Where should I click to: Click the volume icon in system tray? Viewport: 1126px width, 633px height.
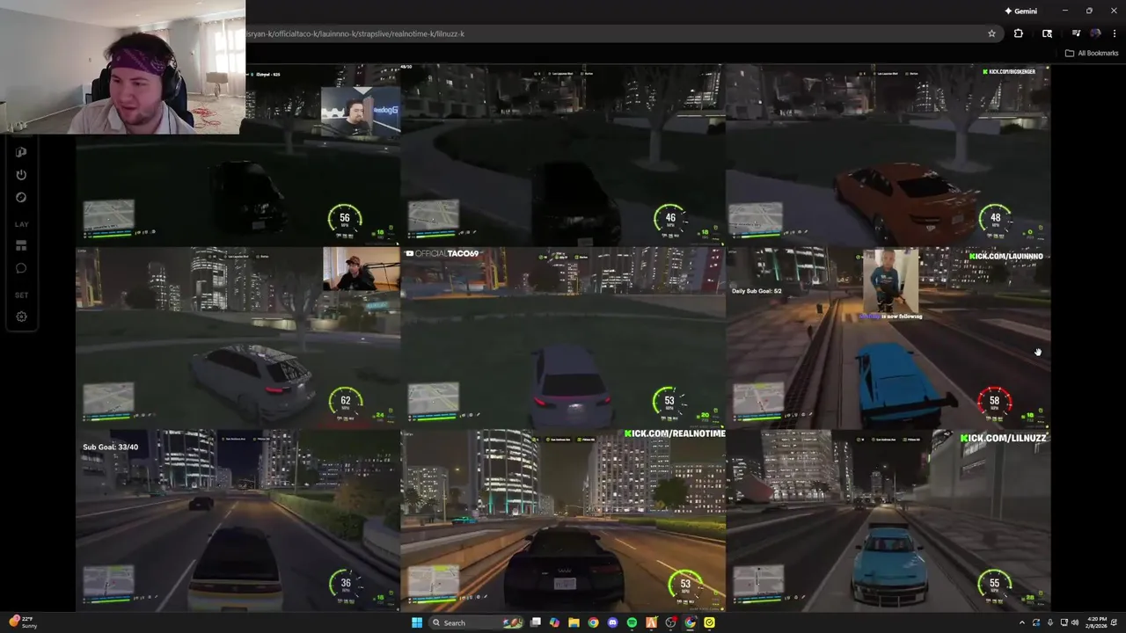point(1075,622)
